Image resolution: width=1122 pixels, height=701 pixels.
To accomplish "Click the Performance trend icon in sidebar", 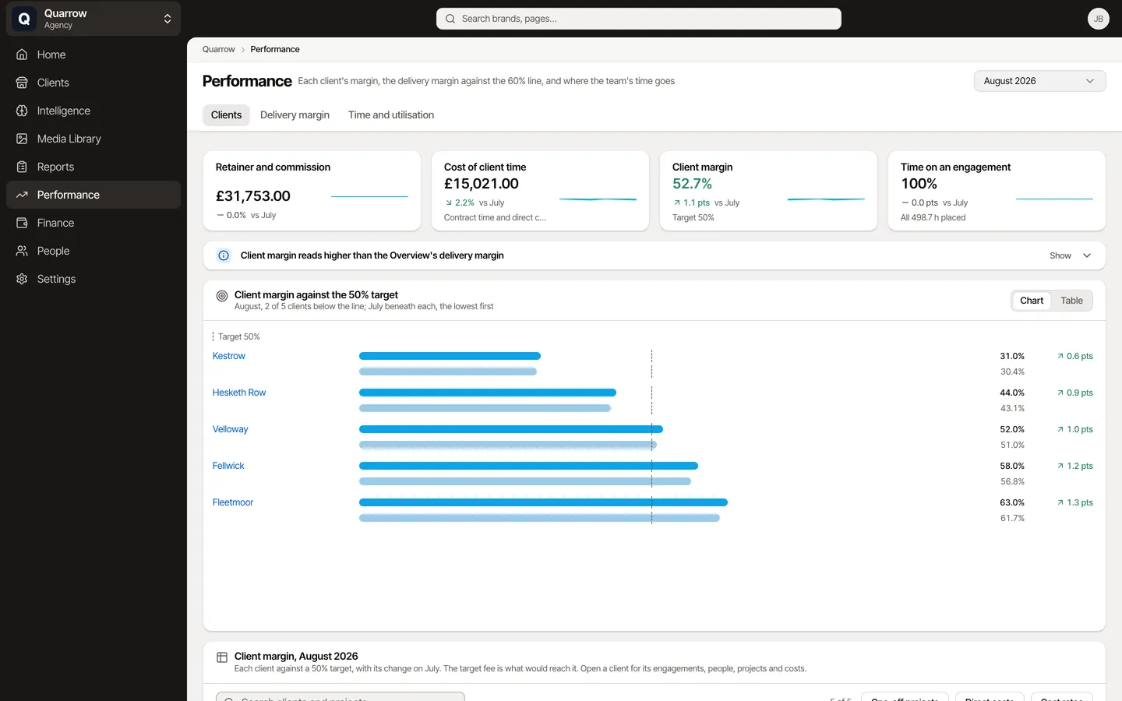I will (x=22, y=195).
